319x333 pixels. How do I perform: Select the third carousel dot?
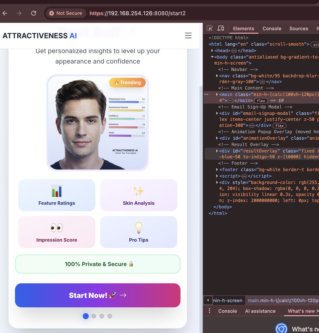tap(102, 316)
